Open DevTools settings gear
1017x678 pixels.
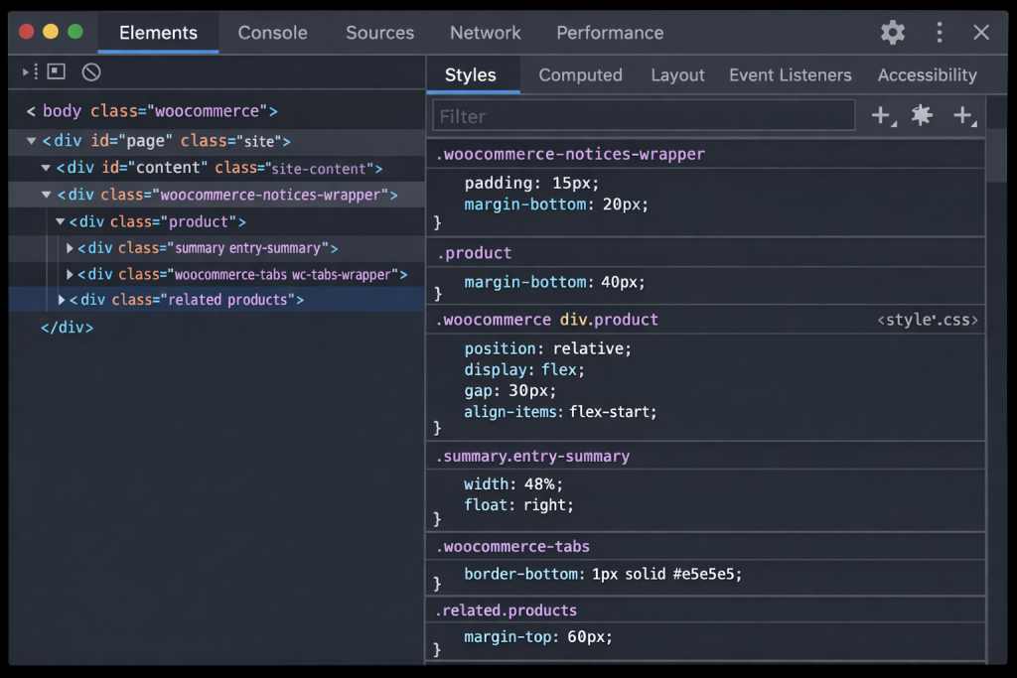pyautogui.click(x=893, y=33)
